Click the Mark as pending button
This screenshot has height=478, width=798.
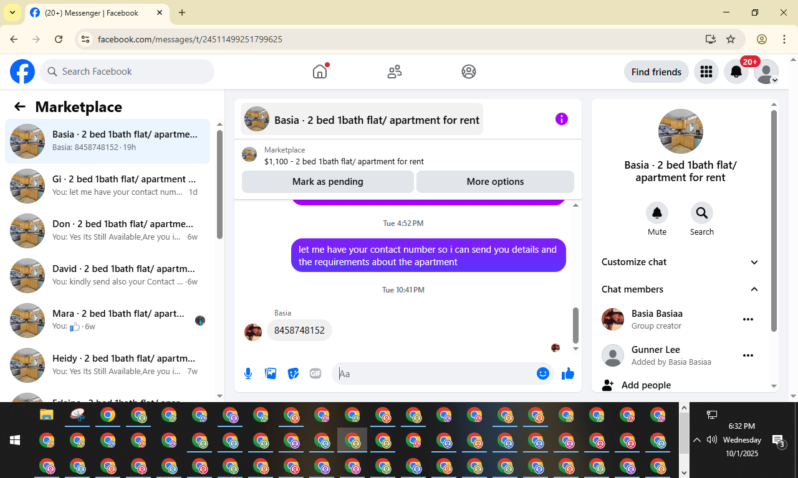(328, 182)
